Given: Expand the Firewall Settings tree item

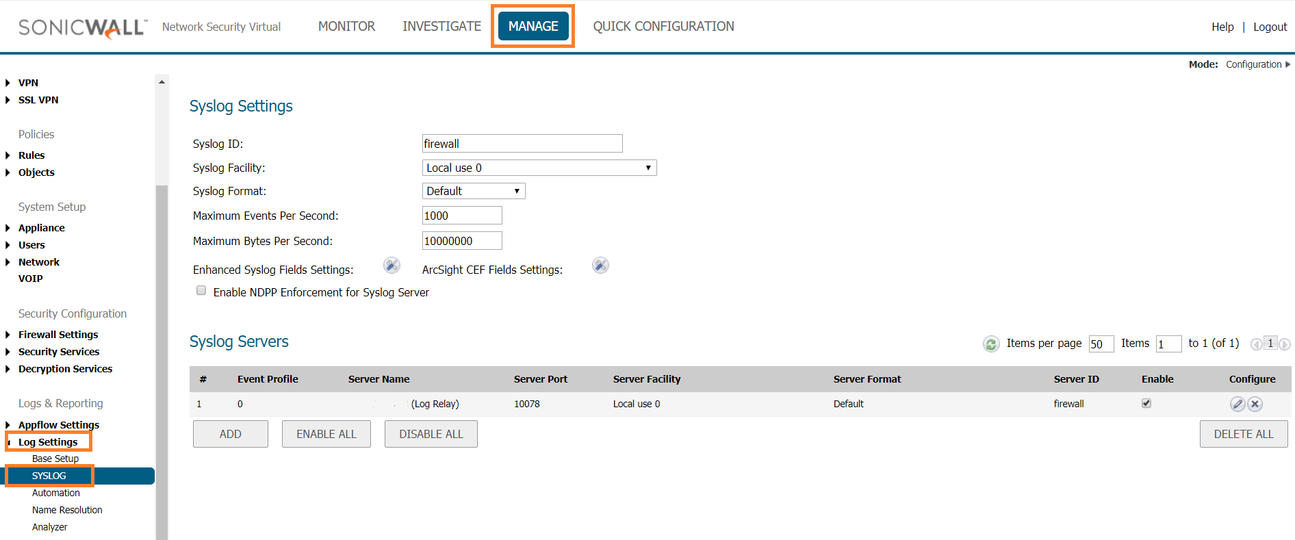Looking at the screenshot, I should pos(8,335).
